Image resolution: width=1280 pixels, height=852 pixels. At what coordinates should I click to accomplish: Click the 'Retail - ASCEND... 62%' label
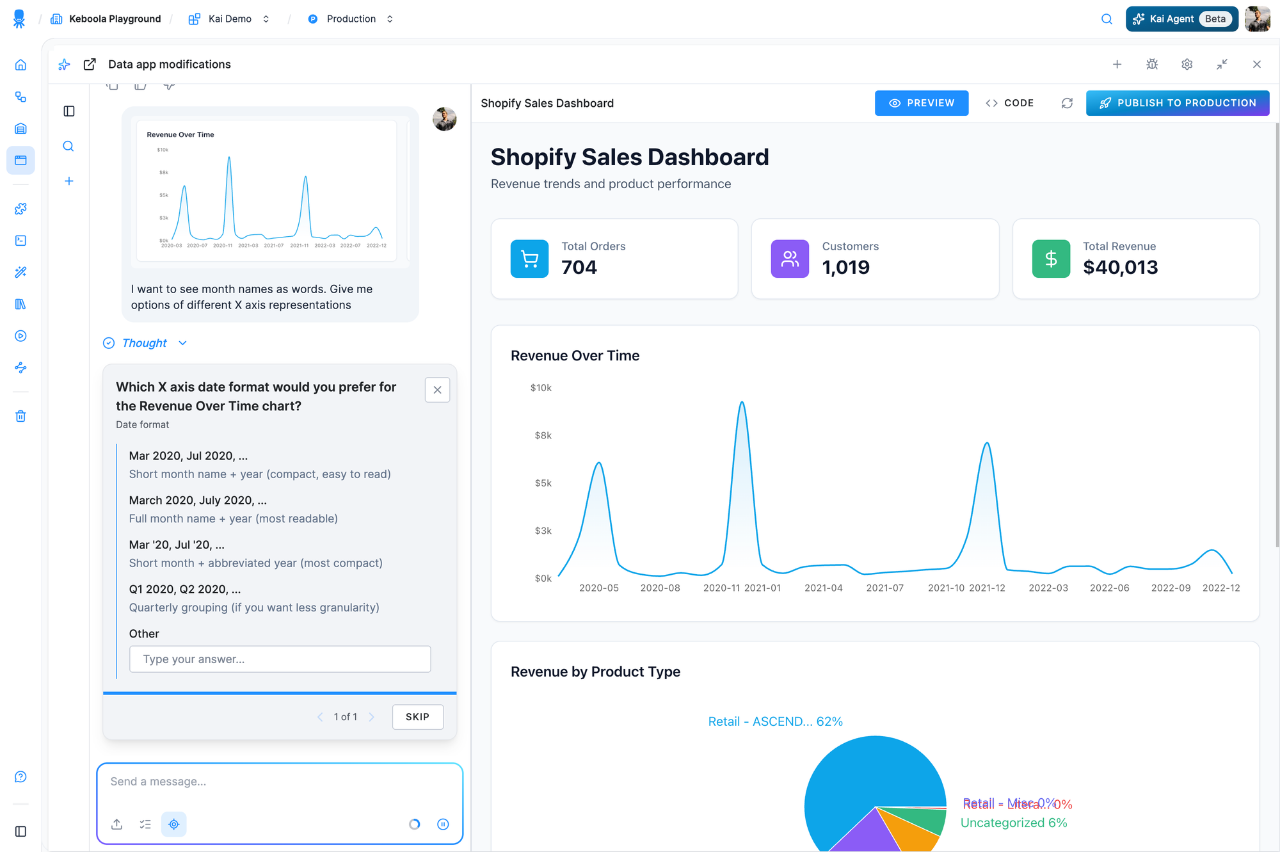pos(775,721)
